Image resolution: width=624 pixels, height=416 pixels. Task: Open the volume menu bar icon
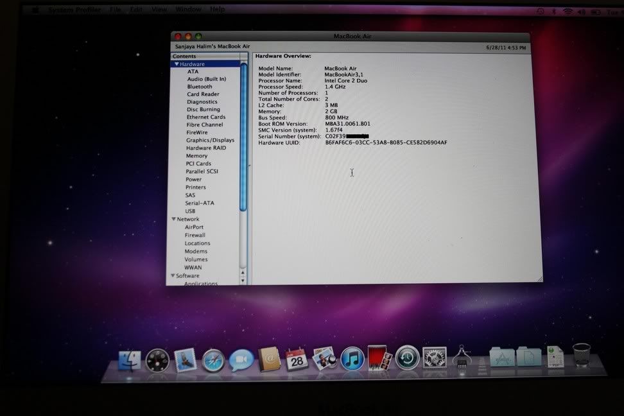tap(582, 12)
